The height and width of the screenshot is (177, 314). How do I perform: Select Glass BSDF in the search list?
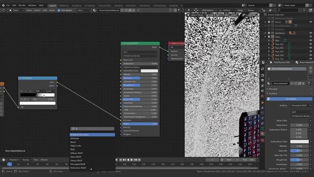(x=92, y=157)
